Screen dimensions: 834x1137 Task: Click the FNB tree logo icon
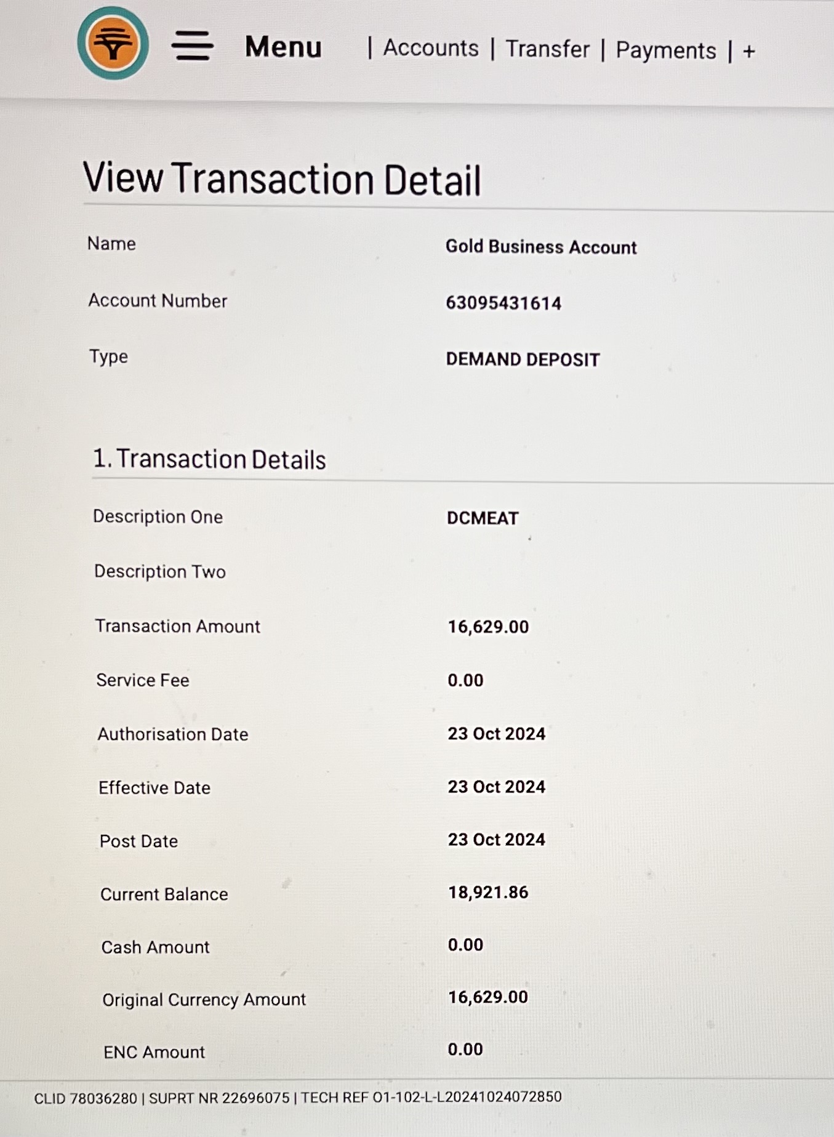click(x=113, y=44)
